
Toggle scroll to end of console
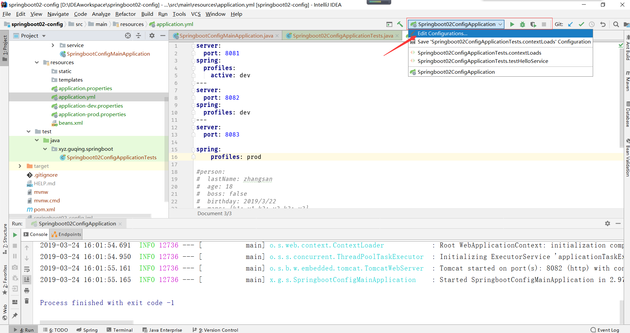click(27, 280)
